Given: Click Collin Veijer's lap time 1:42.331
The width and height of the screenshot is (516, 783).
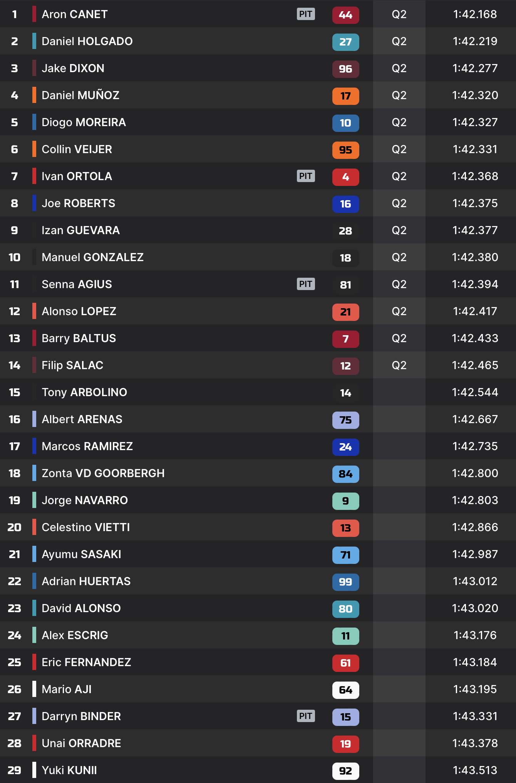Looking at the screenshot, I should pyautogui.click(x=475, y=149).
